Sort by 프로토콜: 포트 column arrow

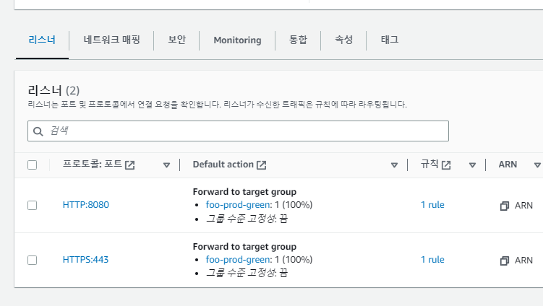pos(166,165)
